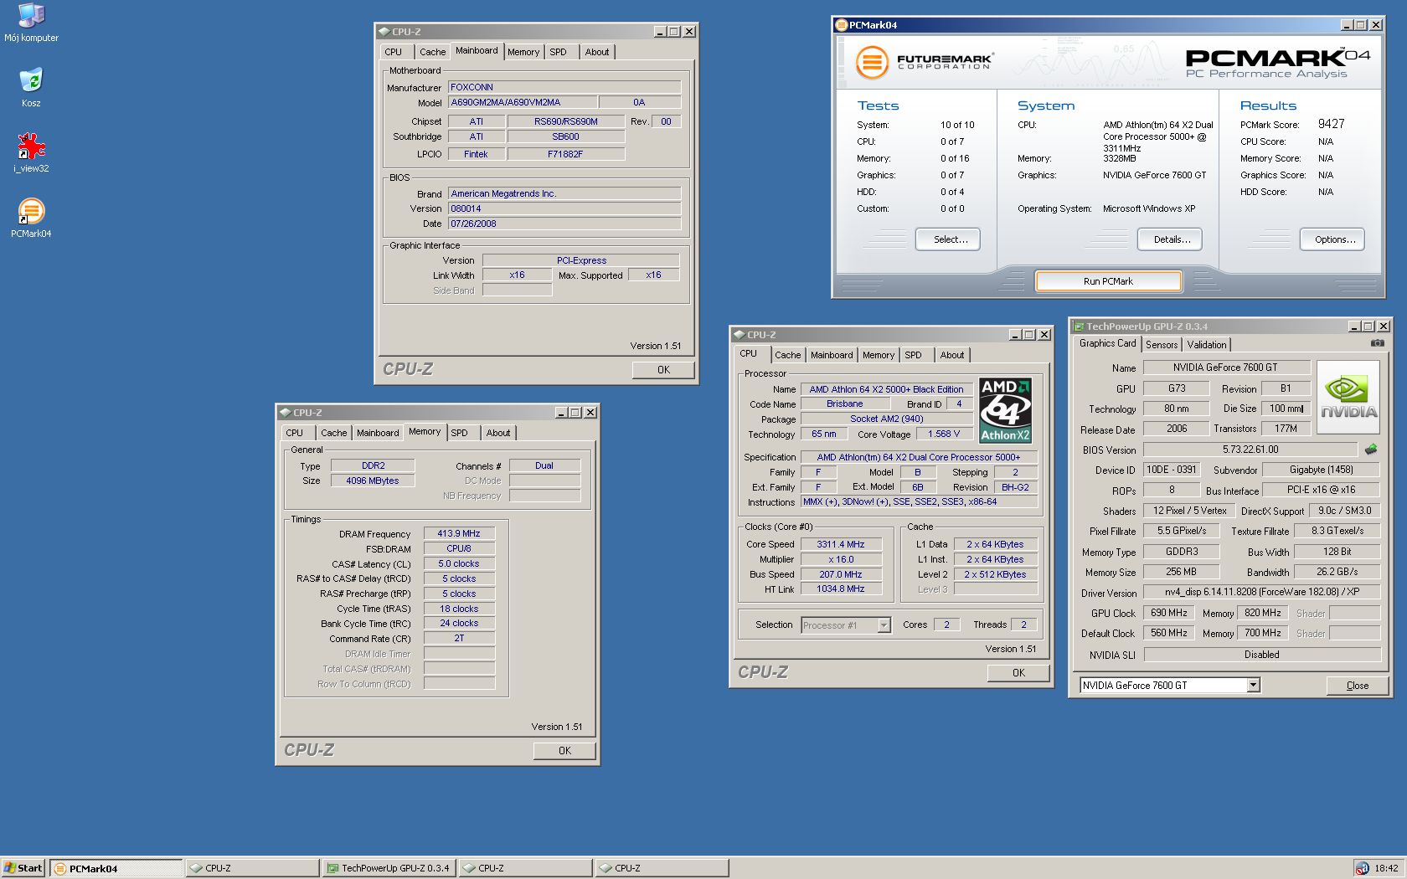The image size is (1407, 879).
Task: Click the Driver Version field in GPU-Z
Action: click(x=1261, y=592)
